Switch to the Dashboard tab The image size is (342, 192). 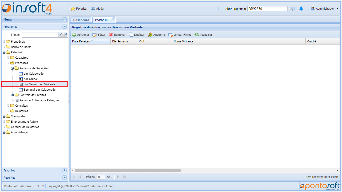point(81,20)
